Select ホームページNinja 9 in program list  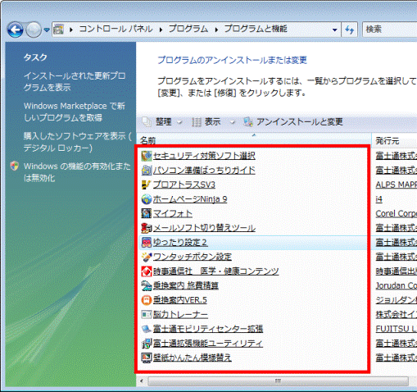pos(190,199)
